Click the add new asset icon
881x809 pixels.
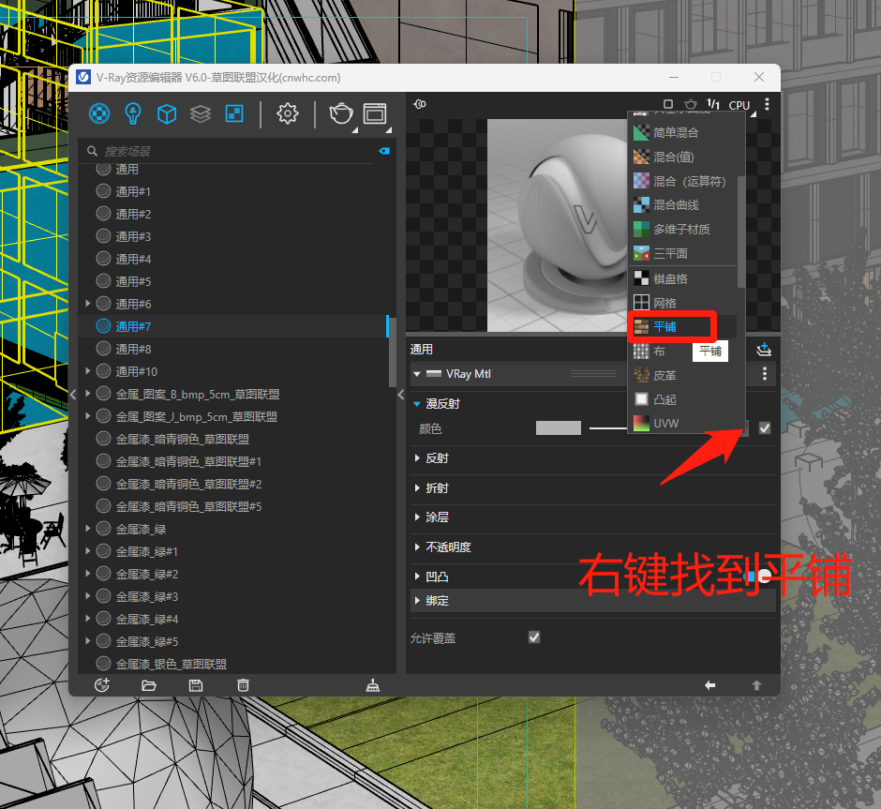[102, 685]
